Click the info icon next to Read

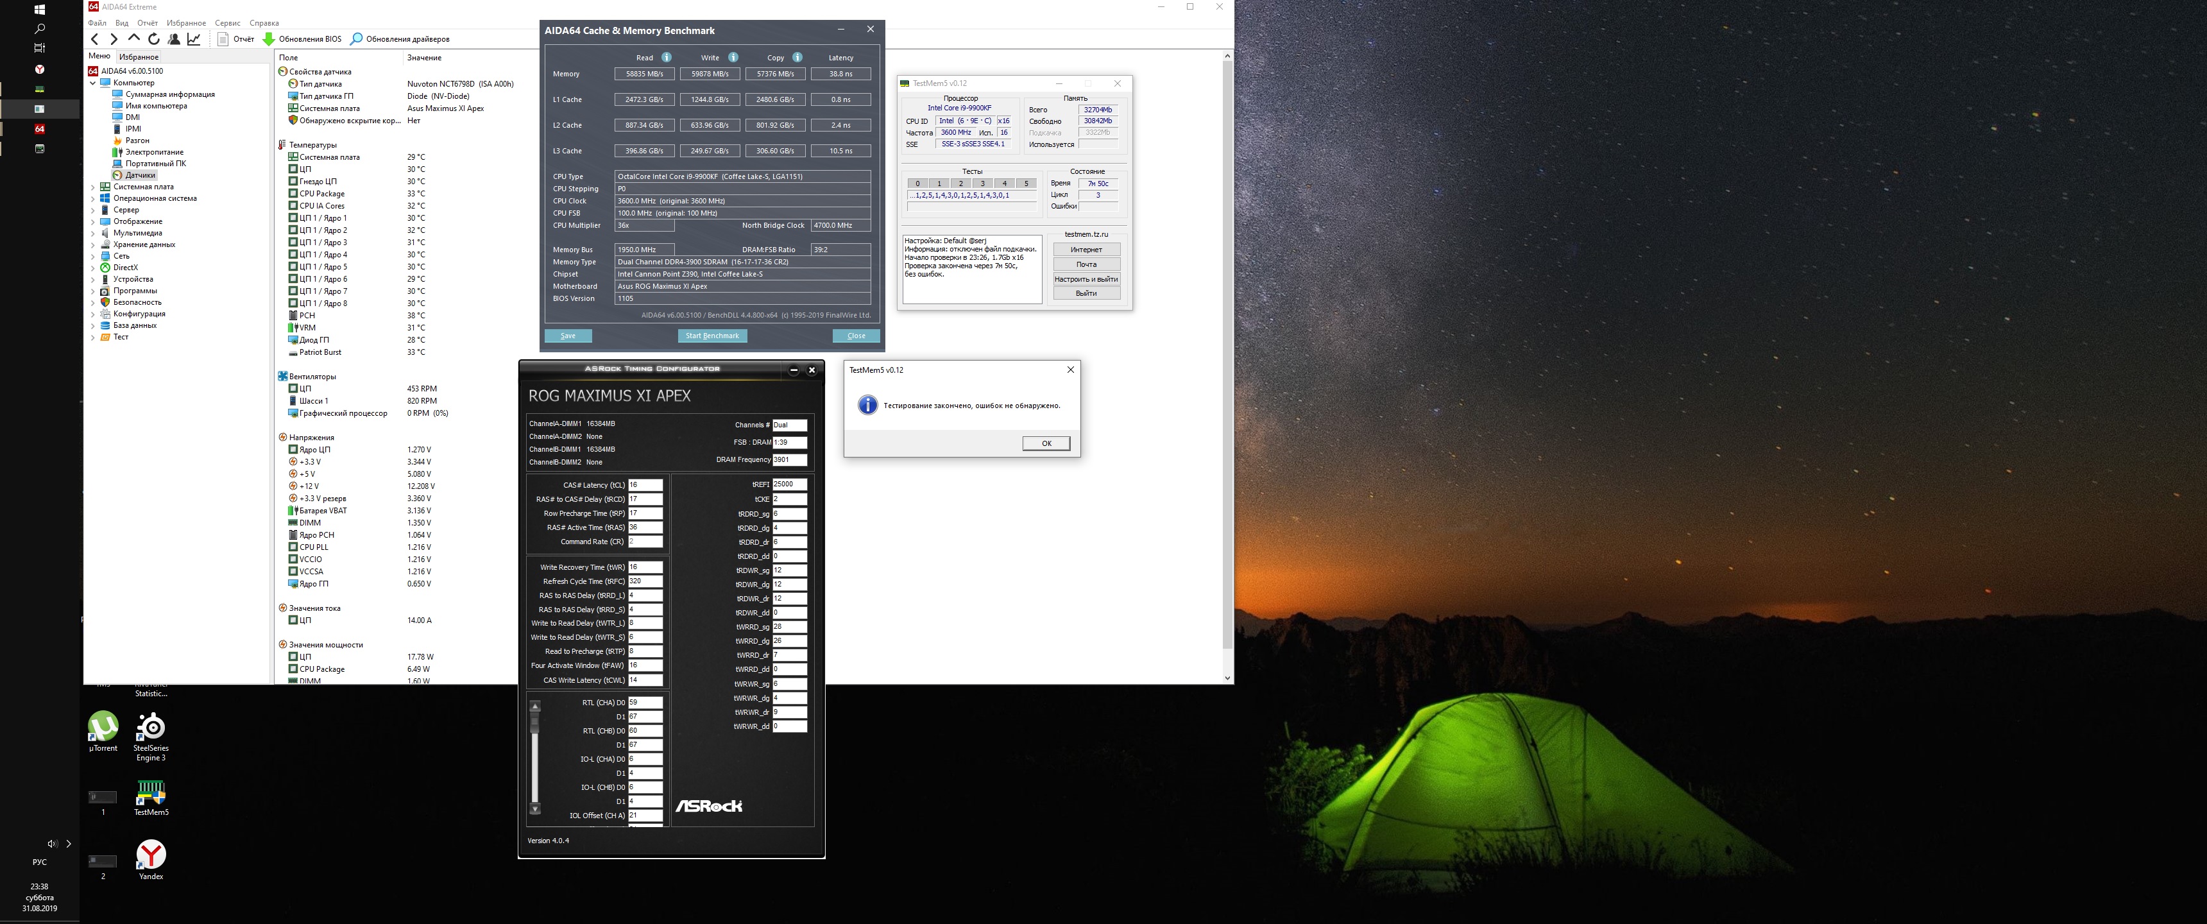667,57
